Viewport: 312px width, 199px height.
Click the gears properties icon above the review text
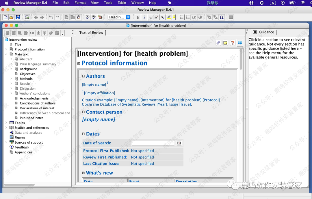(218, 43)
